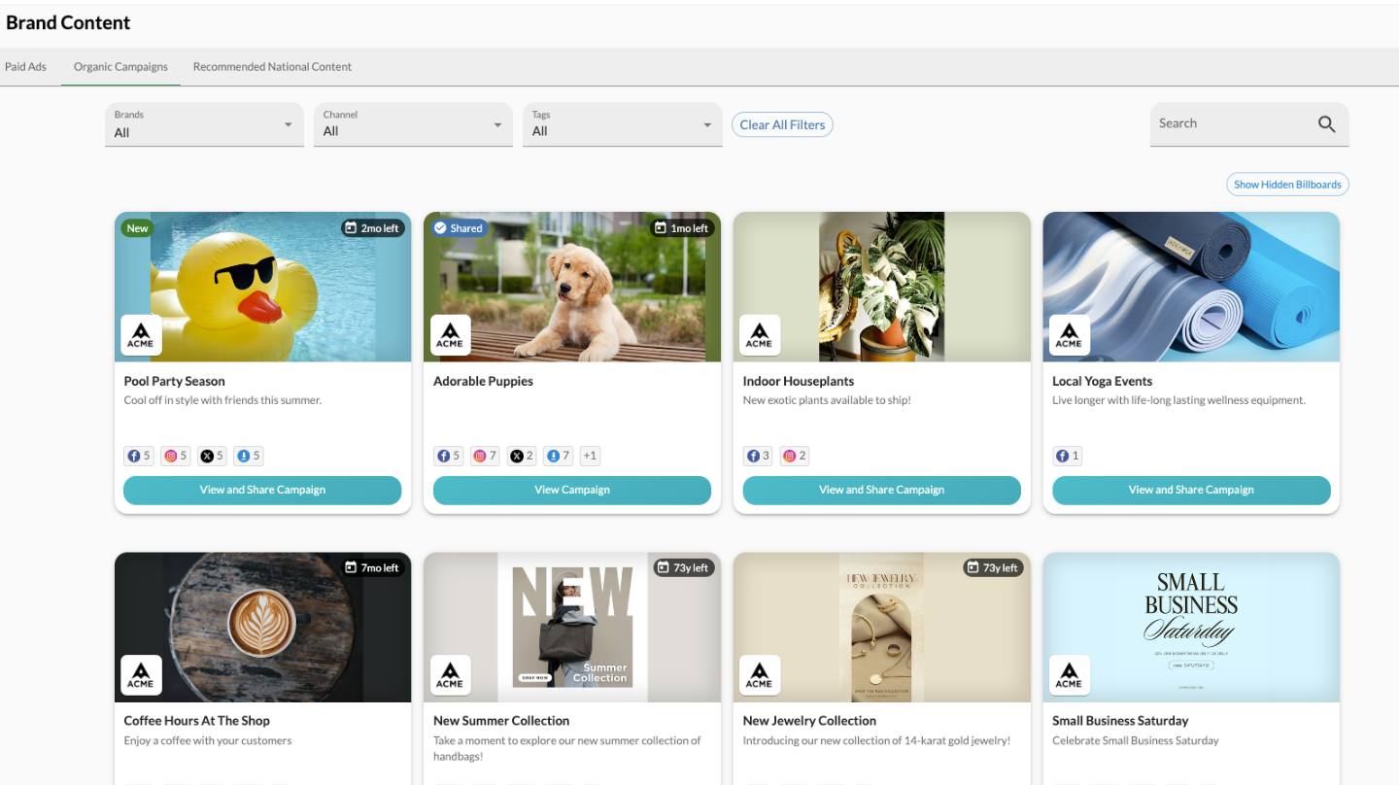Click ACME logo on Small Business Saturday card
Image resolution: width=1399 pixels, height=785 pixels.
1069,675
